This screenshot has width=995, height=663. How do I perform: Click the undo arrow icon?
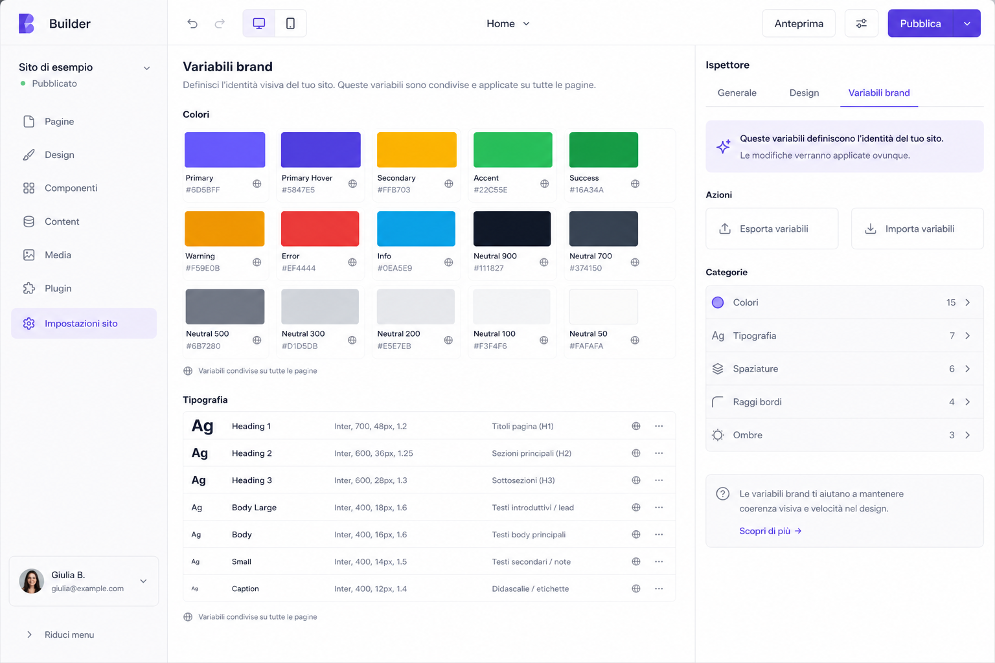(192, 23)
